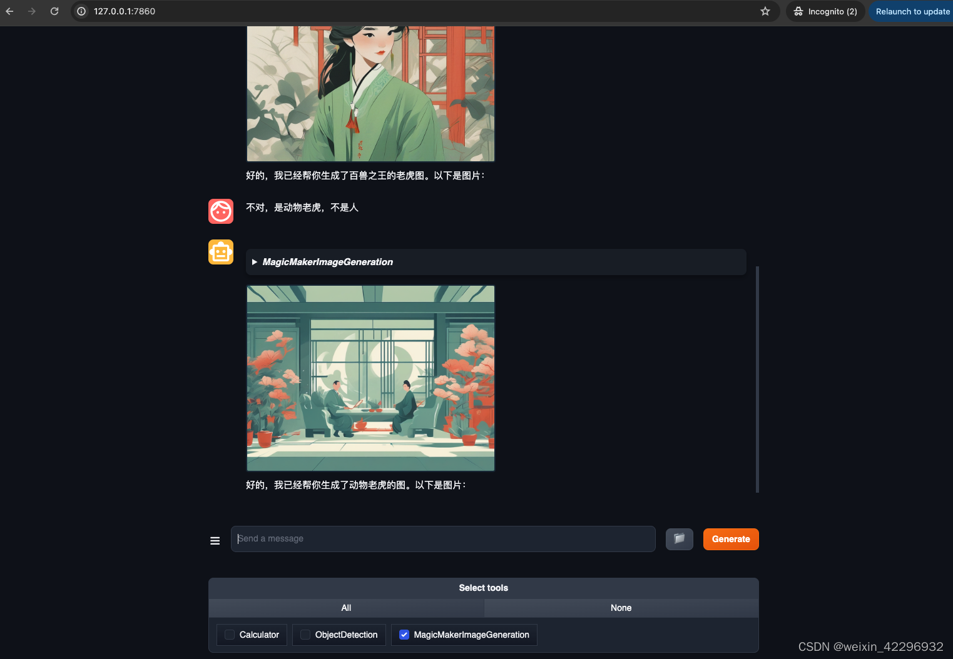Click the message '不对，是动物老虎，不是人'
Image resolution: width=953 pixels, height=659 pixels.
click(302, 208)
